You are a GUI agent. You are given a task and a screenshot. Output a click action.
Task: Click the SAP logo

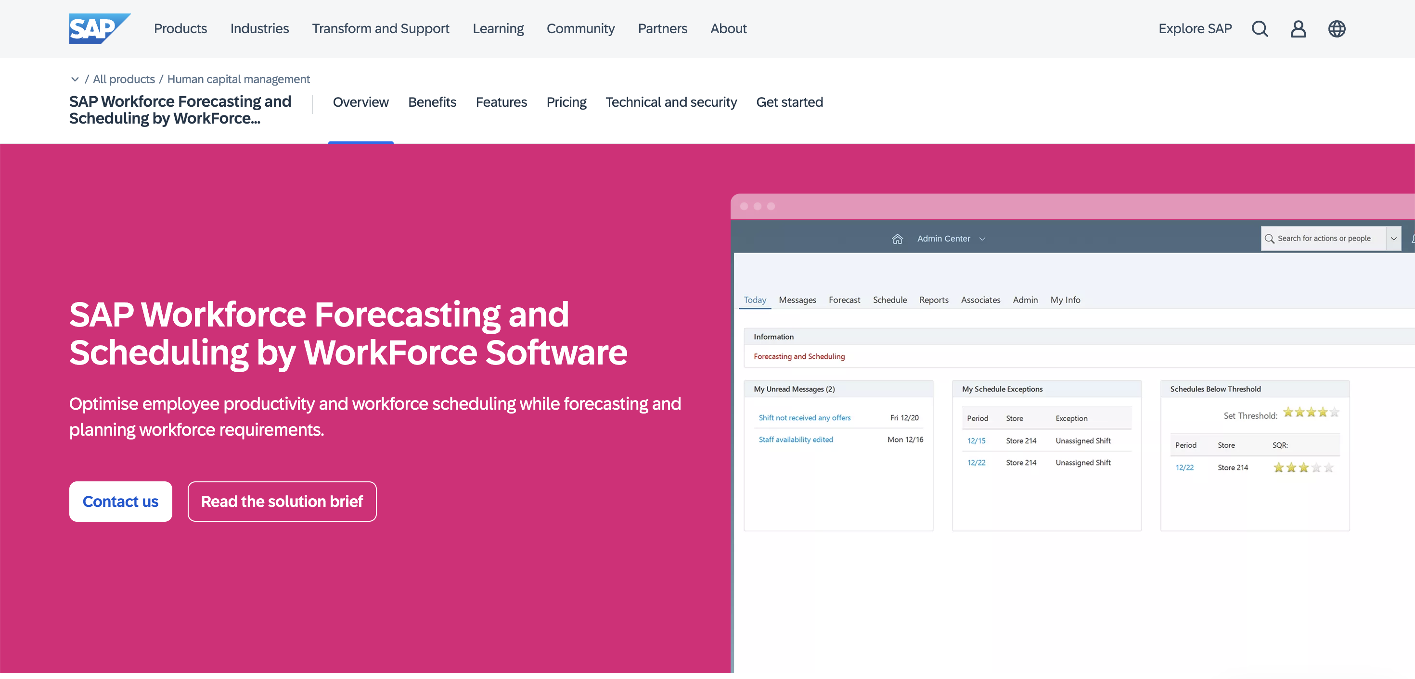pos(100,28)
